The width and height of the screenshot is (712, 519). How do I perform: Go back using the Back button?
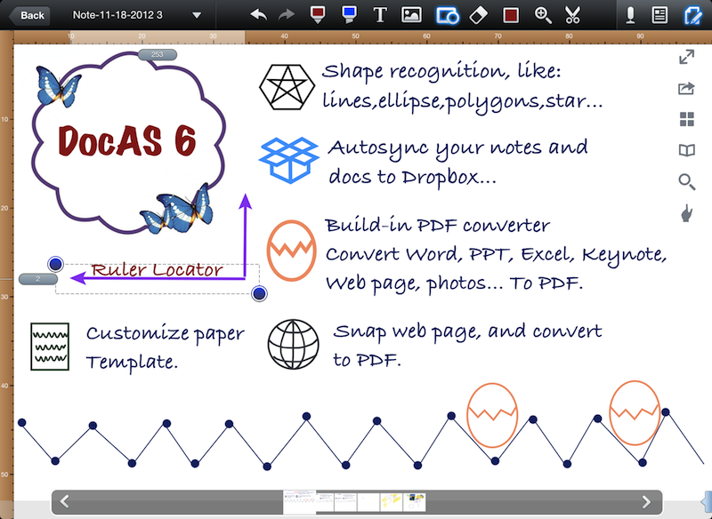coord(29,15)
